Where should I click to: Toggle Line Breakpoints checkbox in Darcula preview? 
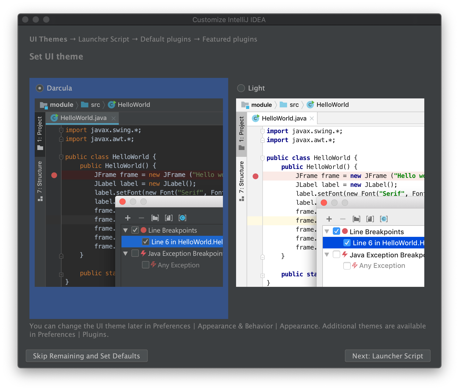pyautogui.click(x=135, y=230)
